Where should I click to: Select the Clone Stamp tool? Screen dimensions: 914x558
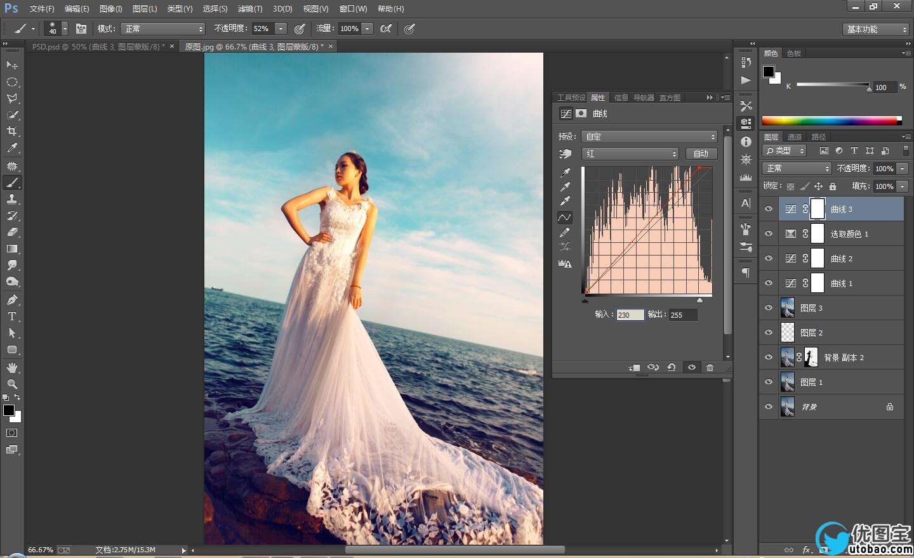tap(11, 199)
